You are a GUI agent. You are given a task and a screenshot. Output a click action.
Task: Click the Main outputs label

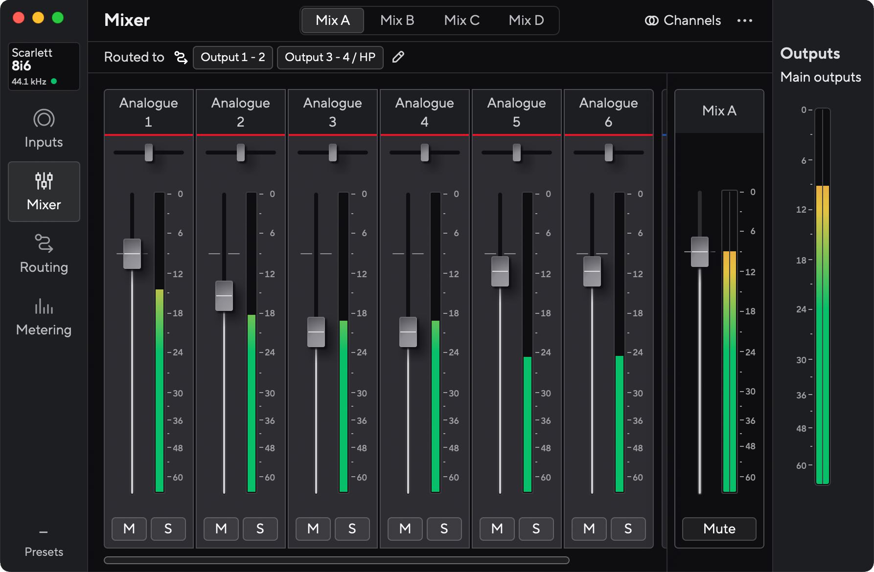click(821, 77)
